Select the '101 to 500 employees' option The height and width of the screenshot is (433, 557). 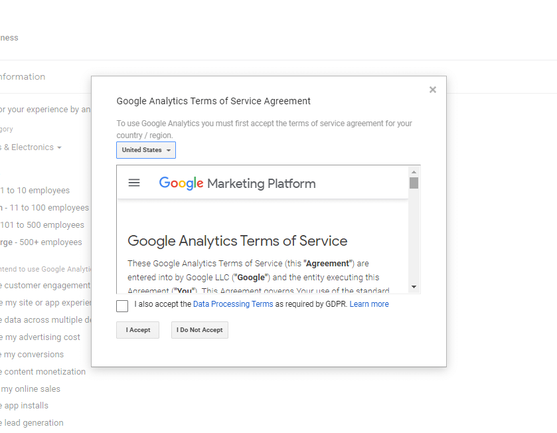click(42, 225)
